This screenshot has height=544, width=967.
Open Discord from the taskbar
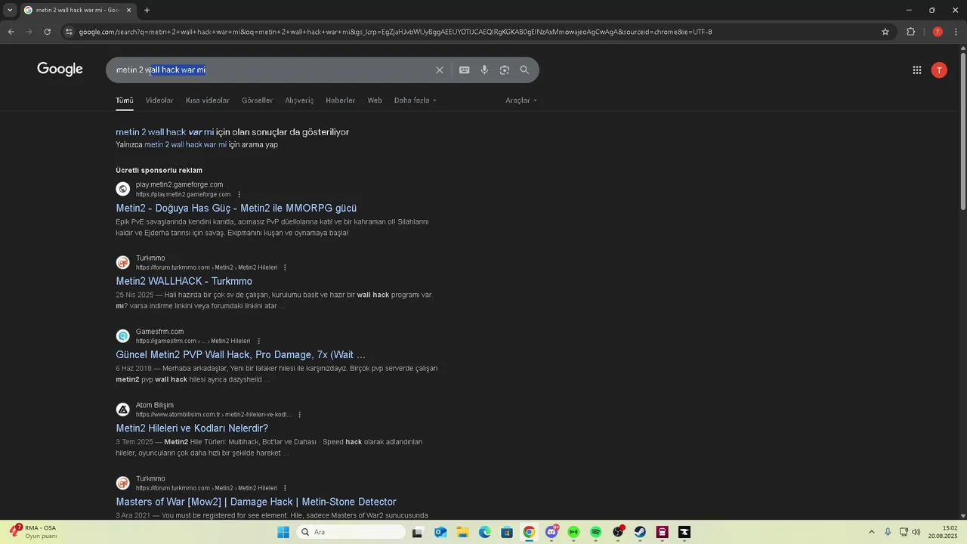point(552,532)
